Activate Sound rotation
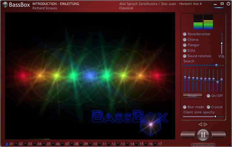The width and height of the screenshot is (232, 147). click(x=185, y=56)
